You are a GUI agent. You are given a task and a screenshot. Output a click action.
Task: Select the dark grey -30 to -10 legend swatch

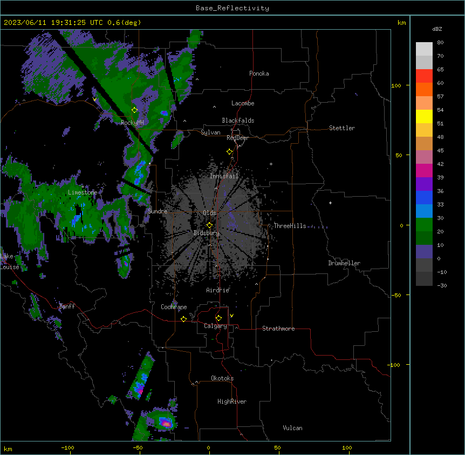point(424,279)
